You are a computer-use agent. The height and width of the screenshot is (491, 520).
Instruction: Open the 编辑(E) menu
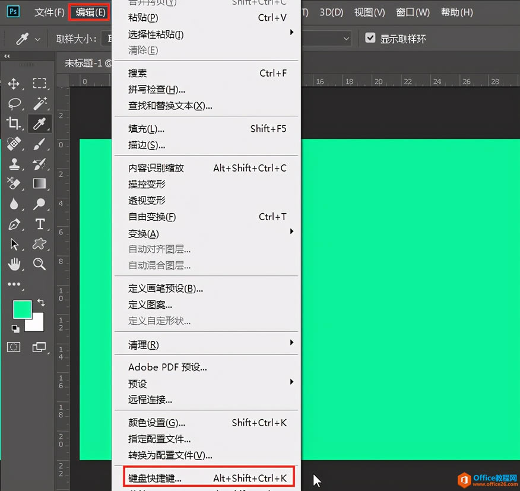point(90,12)
